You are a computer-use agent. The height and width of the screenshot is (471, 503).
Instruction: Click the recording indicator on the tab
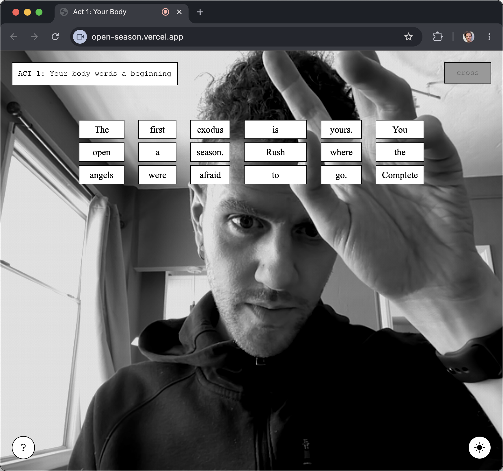click(x=165, y=12)
